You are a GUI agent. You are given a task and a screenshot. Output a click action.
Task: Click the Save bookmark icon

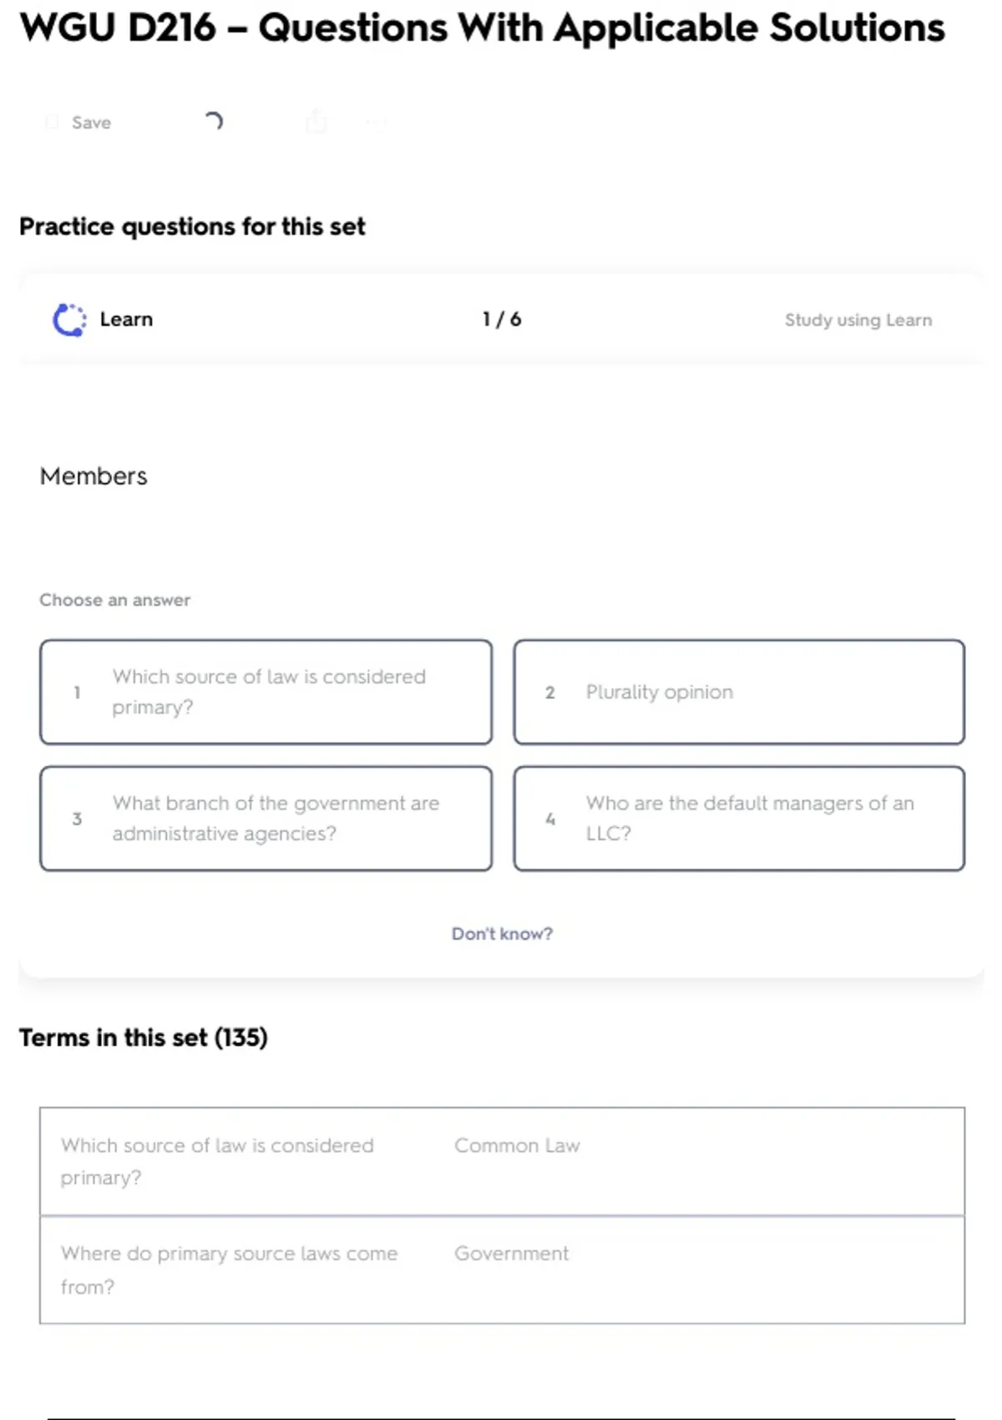click(x=52, y=123)
